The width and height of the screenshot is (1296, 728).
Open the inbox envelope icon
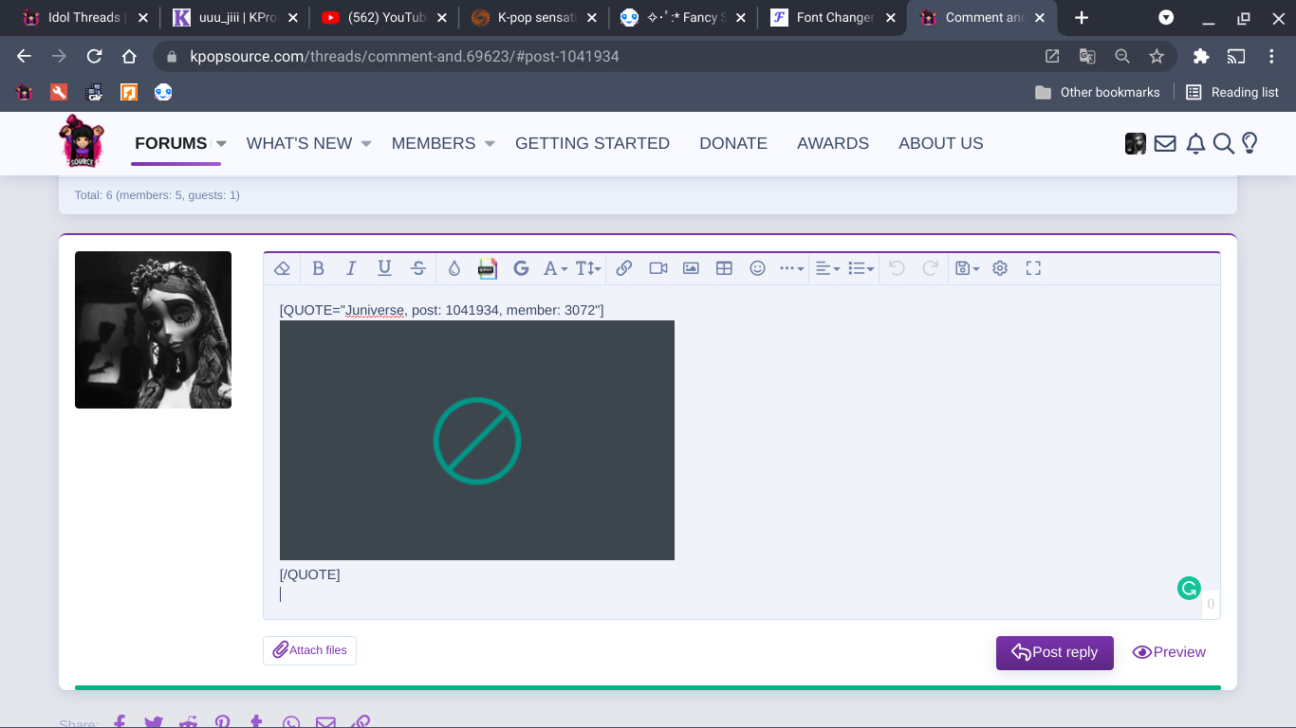click(x=1165, y=143)
